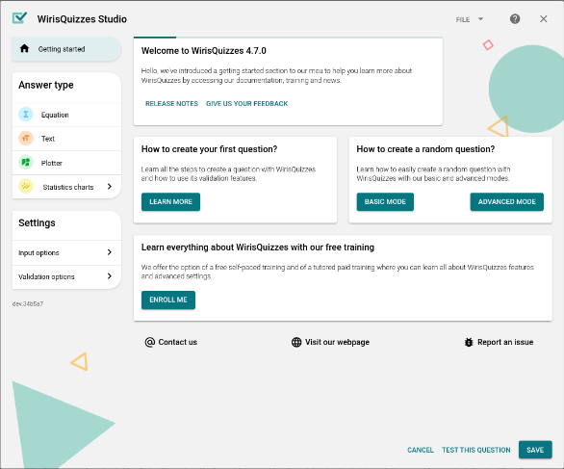Viewport: 564px width, 469px height.
Task: Click the Visit our webpage globe icon
Action: point(296,342)
